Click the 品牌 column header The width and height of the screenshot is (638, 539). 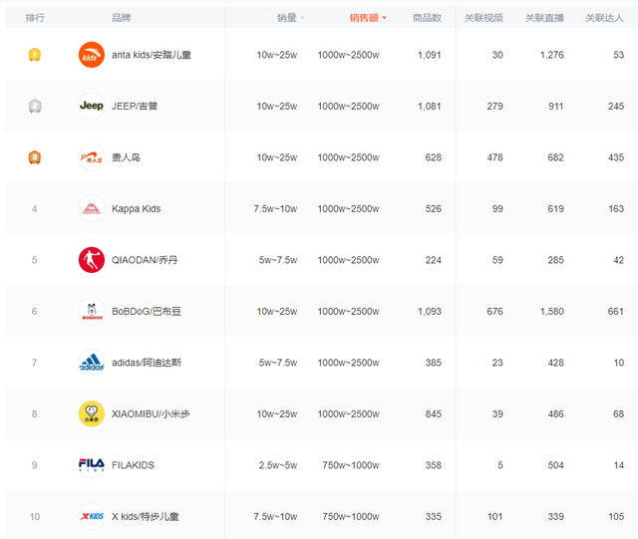[x=122, y=18]
